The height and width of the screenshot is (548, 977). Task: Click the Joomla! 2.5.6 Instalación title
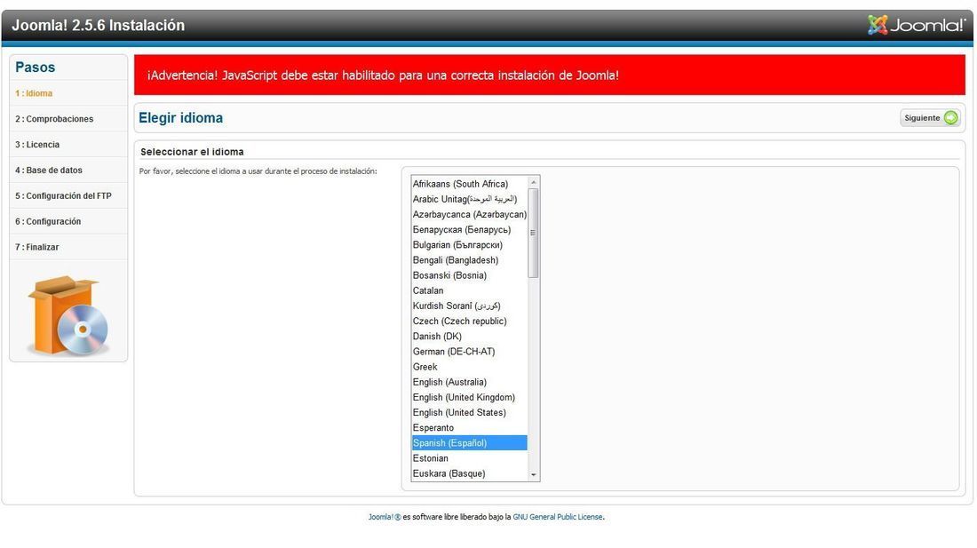tap(99, 26)
